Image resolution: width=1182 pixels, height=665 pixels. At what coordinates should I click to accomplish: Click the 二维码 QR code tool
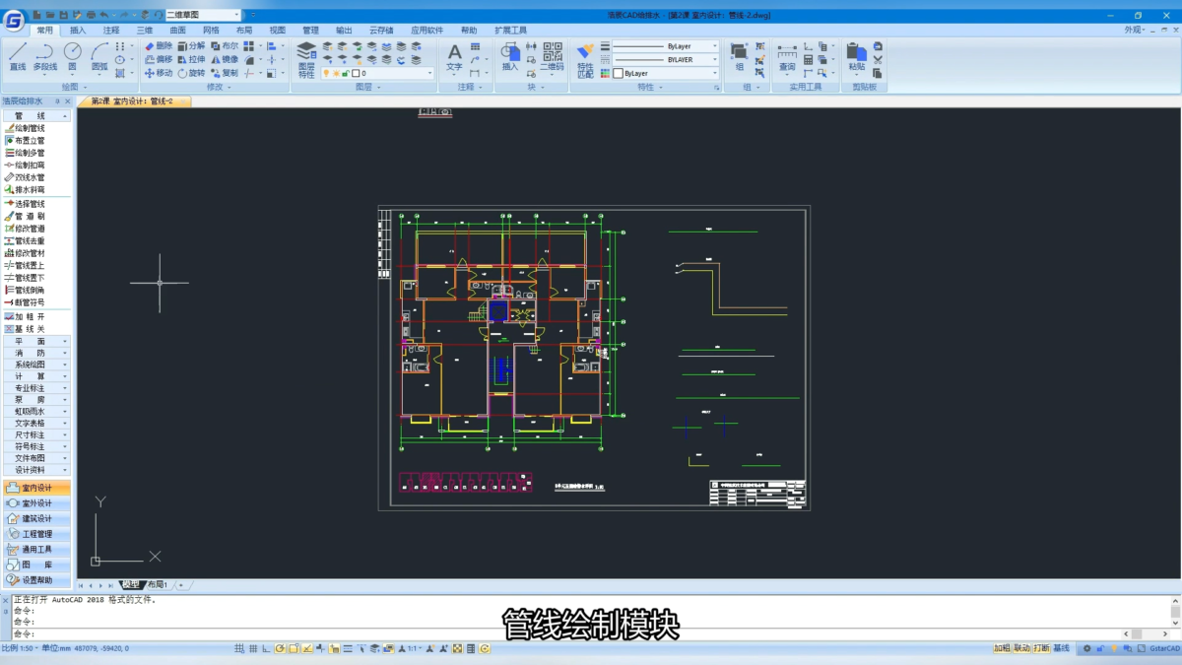(x=553, y=58)
